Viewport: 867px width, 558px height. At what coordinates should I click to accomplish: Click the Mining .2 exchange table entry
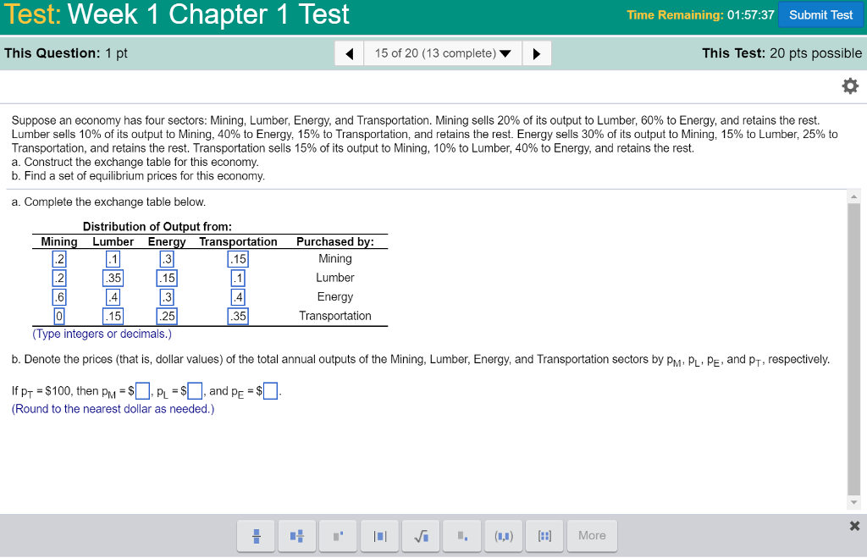coord(58,258)
